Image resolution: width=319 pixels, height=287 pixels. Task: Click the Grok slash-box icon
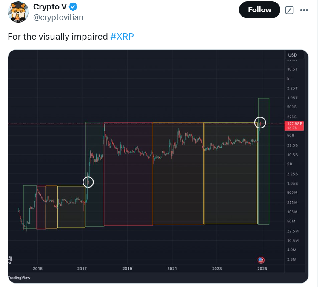[289, 10]
